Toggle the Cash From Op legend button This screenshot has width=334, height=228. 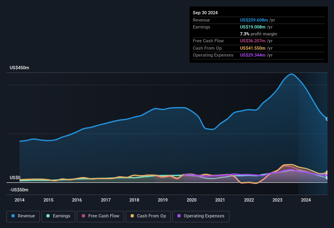coord(148,216)
